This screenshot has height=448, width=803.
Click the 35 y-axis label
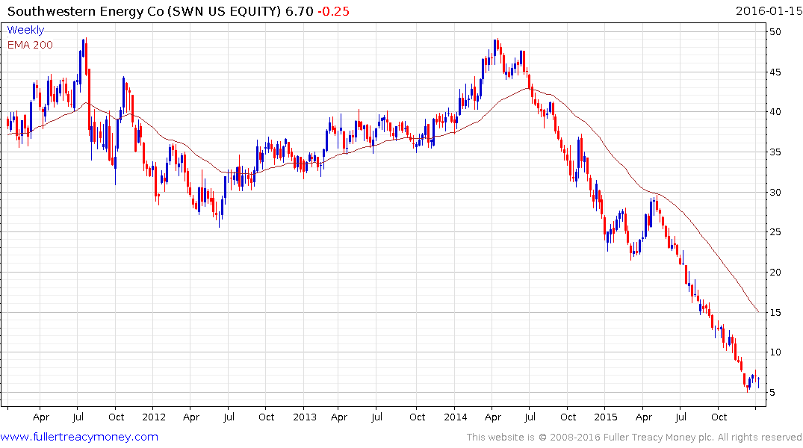click(x=775, y=152)
